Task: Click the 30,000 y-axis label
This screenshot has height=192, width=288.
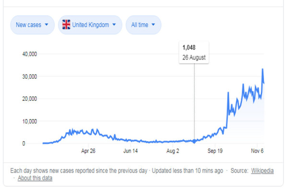Action: (x=30, y=76)
